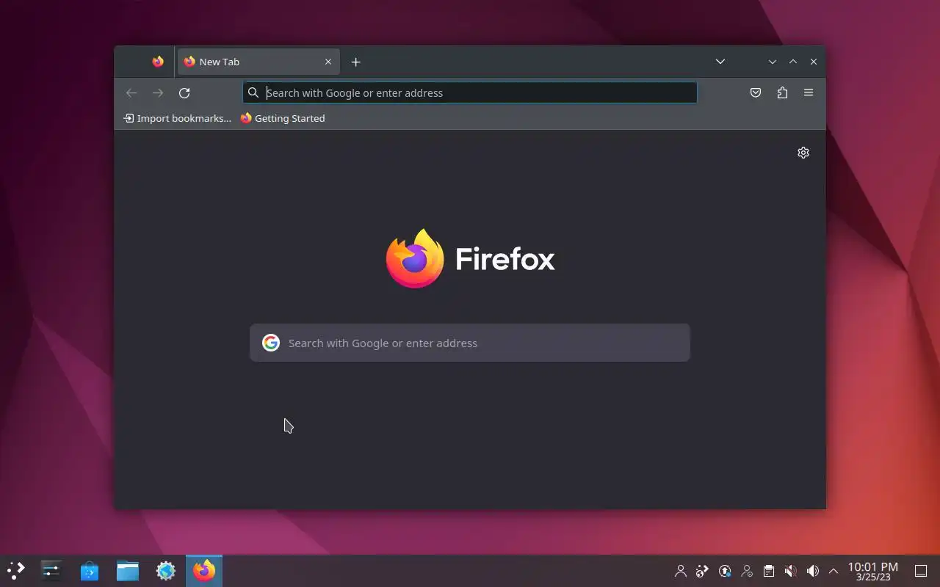The width and height of the screenshot is (940, 587).
Task: Open the globe-with-arrow tray icon
Action: point(703,571)
